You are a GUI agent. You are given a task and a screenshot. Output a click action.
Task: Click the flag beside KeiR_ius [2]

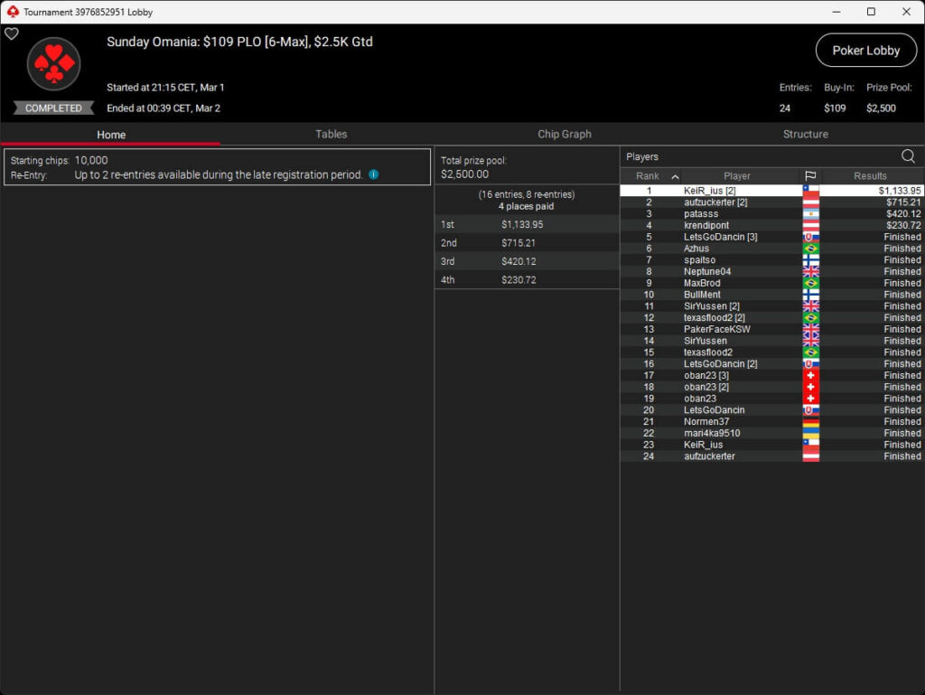[810, 191]
